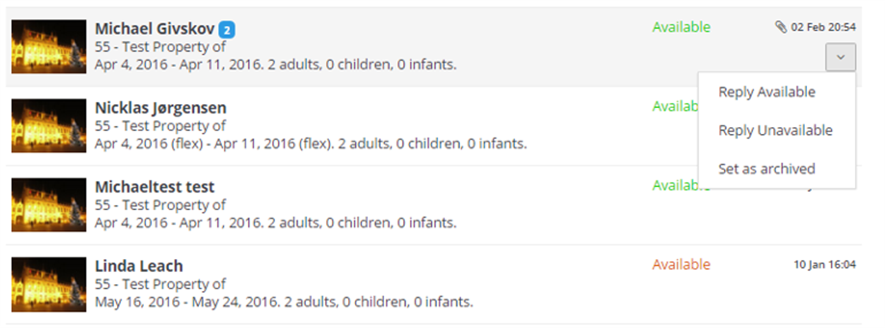Choose Reply Available from the menu
The image size is (885, 328).
tap(766, 92)
